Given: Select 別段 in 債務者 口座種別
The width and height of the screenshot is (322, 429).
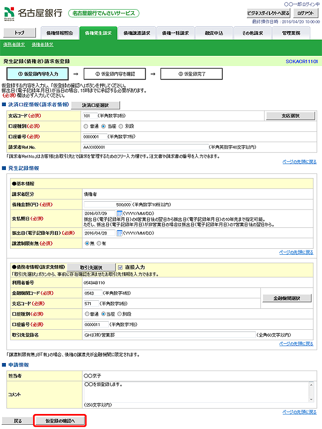Looking at the screenshot, I should [120, 314].
